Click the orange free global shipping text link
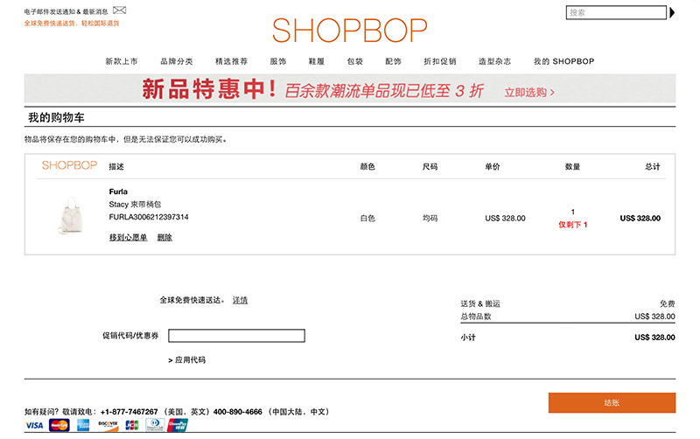 [72, 24]
